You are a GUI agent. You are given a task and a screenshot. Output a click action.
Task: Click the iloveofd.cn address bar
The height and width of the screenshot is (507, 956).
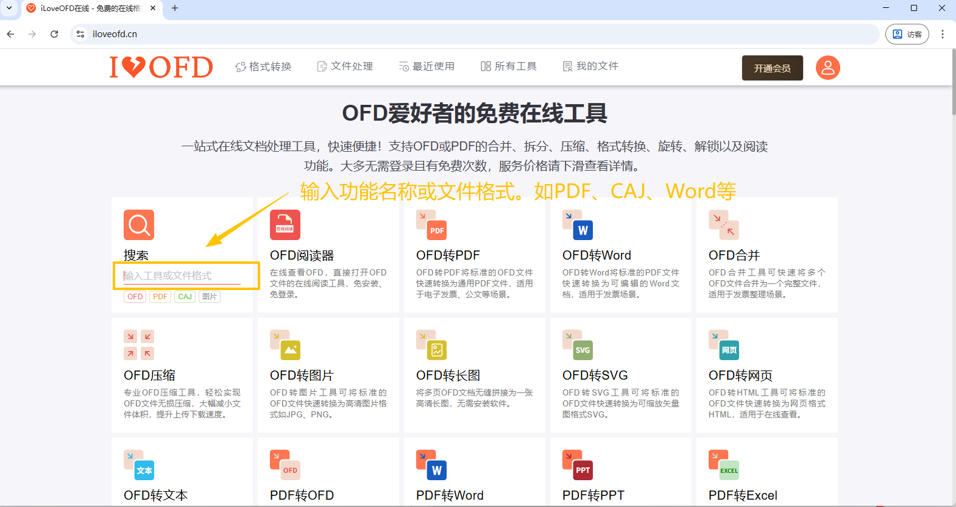(x=475, y=34)
